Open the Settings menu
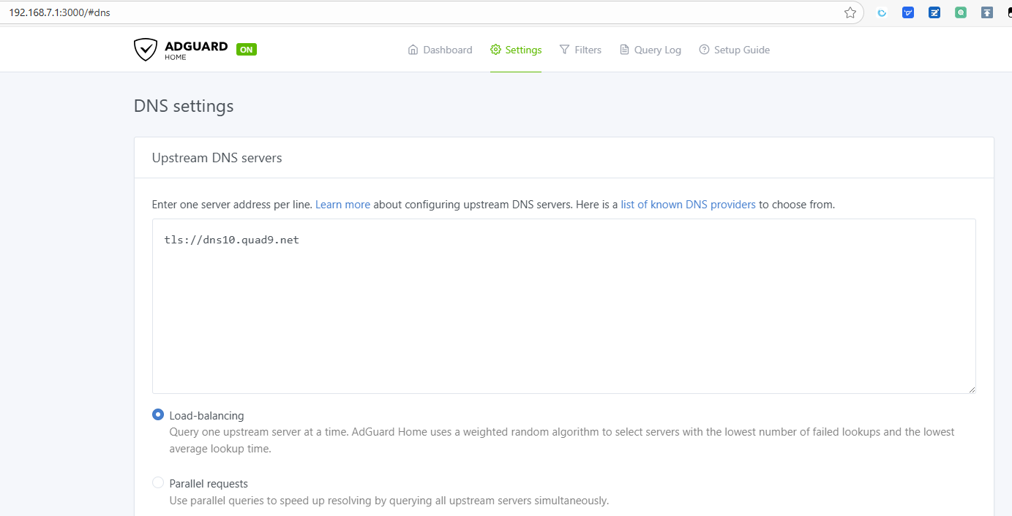 pyautogui.click(x=516, y=50)
